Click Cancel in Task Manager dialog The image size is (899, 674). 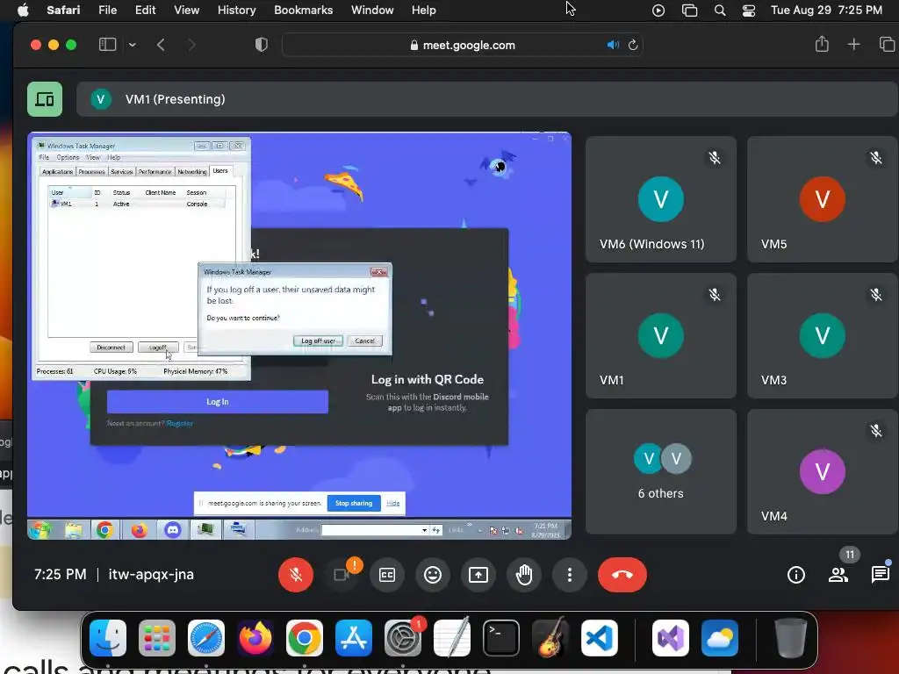point(364,341)
